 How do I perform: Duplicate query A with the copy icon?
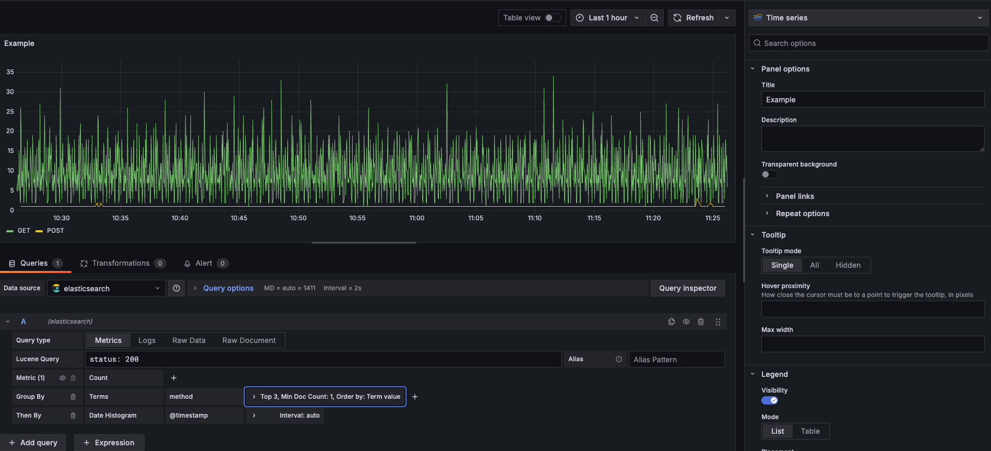point(672,322)
